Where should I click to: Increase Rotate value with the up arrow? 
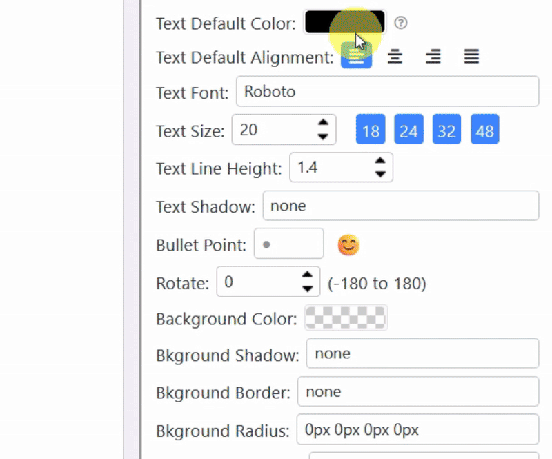point(307,275)
